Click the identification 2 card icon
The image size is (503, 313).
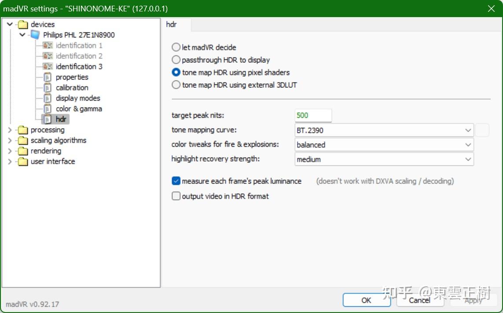coord(48,56)
